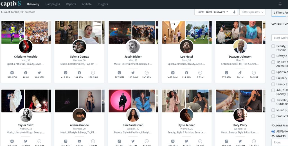Click Ariana Grande's Instagram icon
288x146 pixels.
tap(66, 141)
